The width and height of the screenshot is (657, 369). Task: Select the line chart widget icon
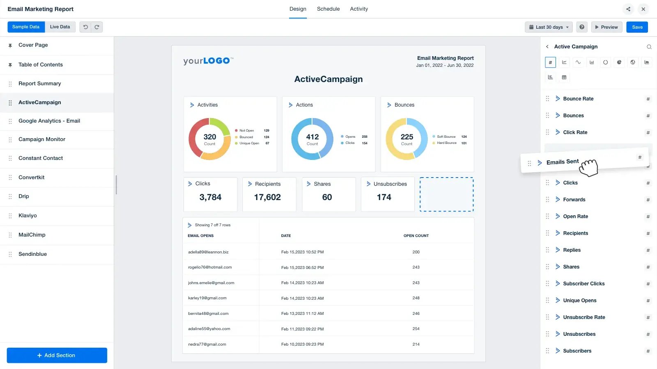565,62
